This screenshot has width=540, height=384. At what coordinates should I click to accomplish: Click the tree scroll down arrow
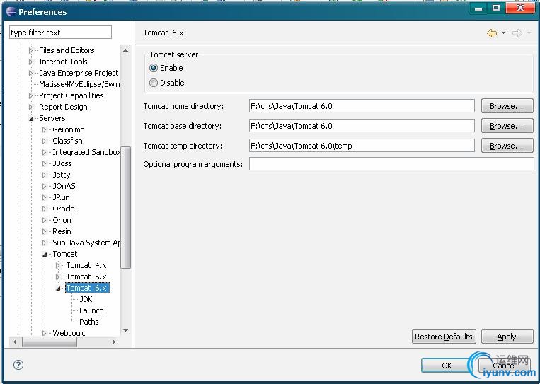point(126,330)
